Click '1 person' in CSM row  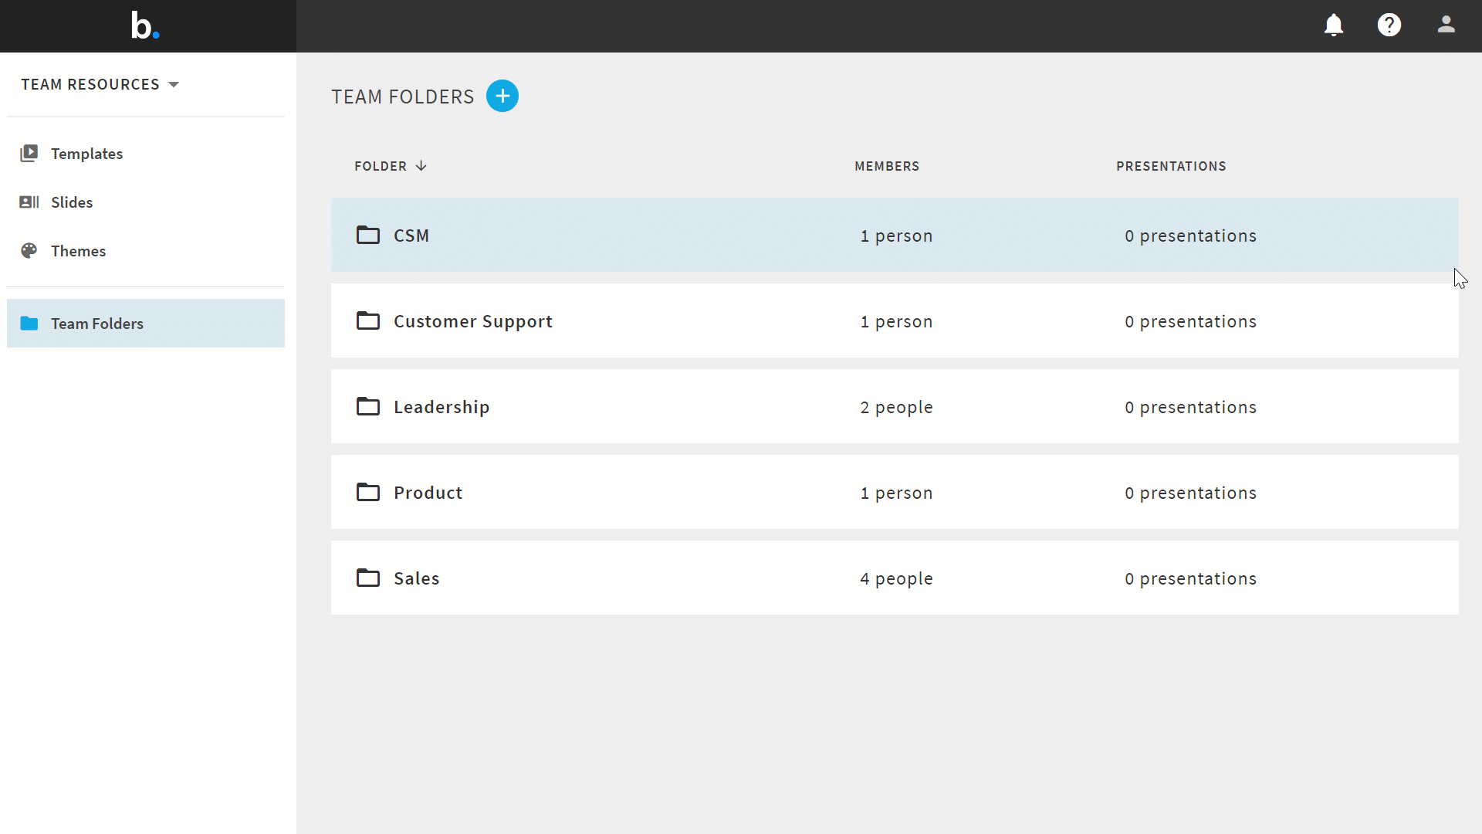coord(897,236)
